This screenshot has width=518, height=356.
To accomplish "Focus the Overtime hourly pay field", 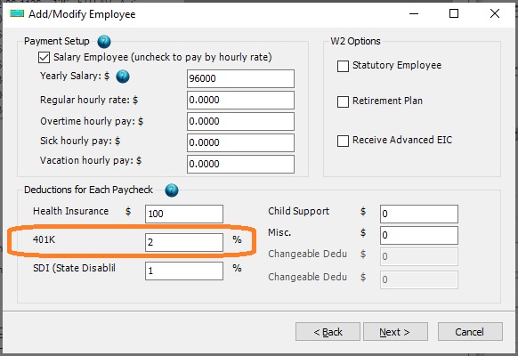I will (240, 121).
